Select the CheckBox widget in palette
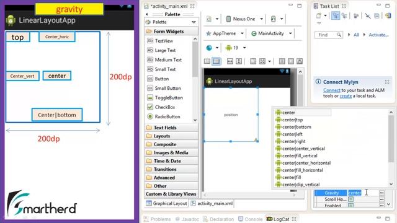 [x=165, y=107]
